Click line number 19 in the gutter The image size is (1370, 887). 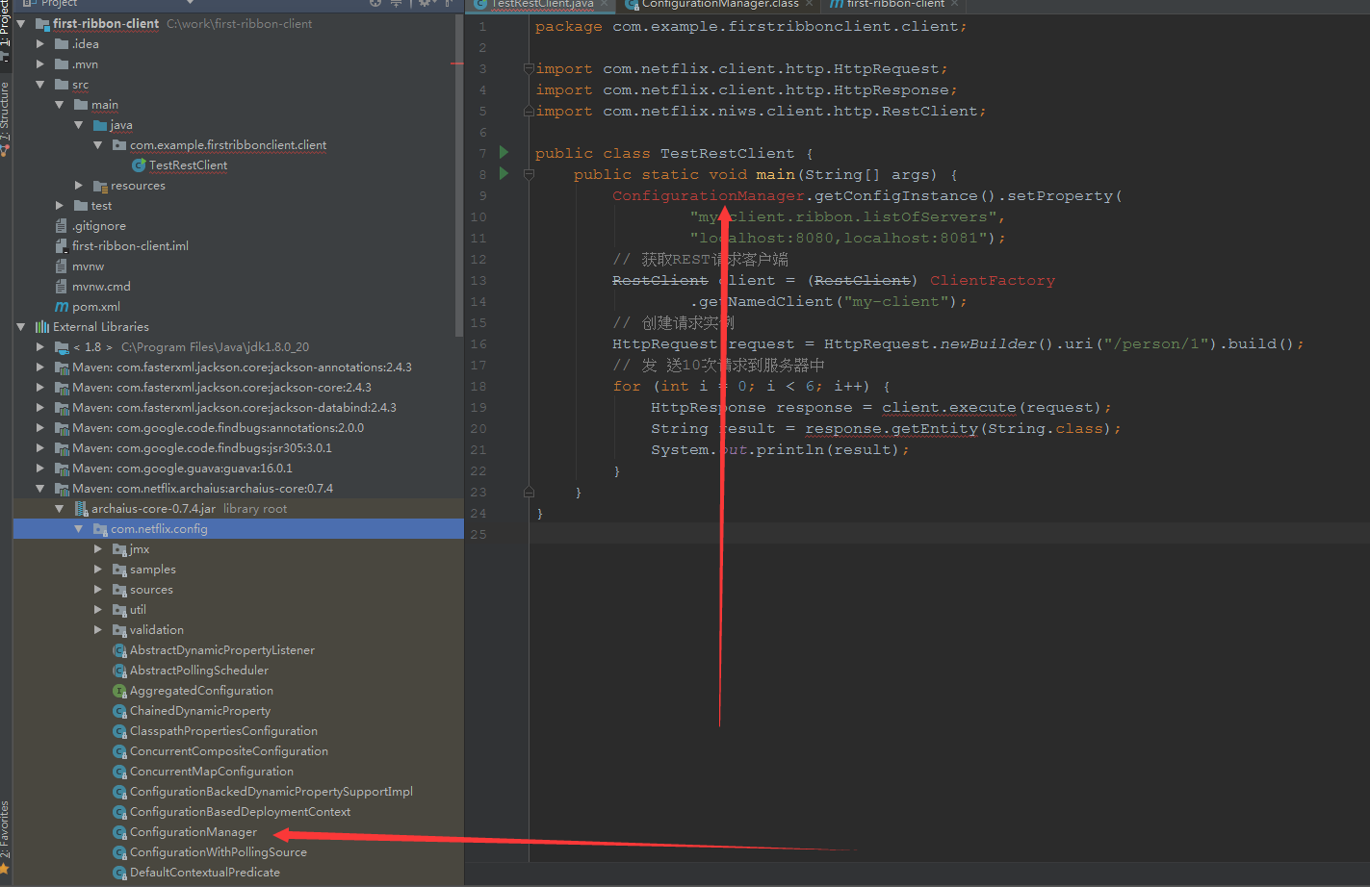point(478,407)
